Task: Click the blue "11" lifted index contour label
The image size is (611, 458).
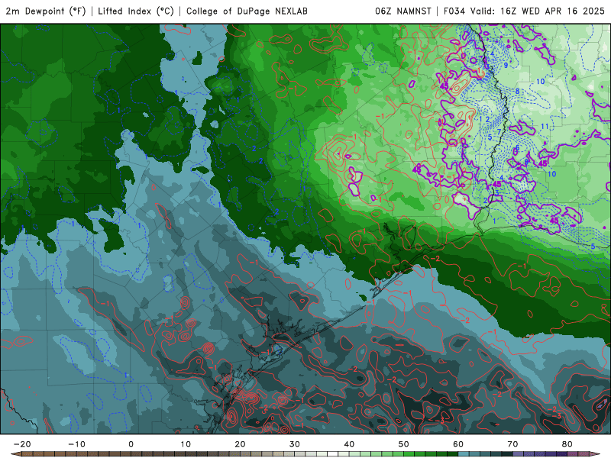Action: (x=545, y=126)
